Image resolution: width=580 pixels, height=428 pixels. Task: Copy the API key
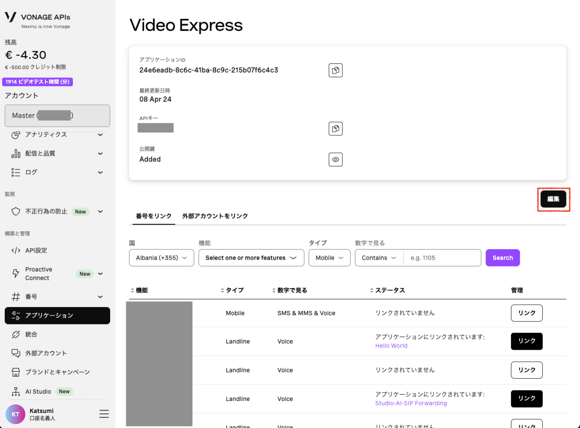pos(335,128)
